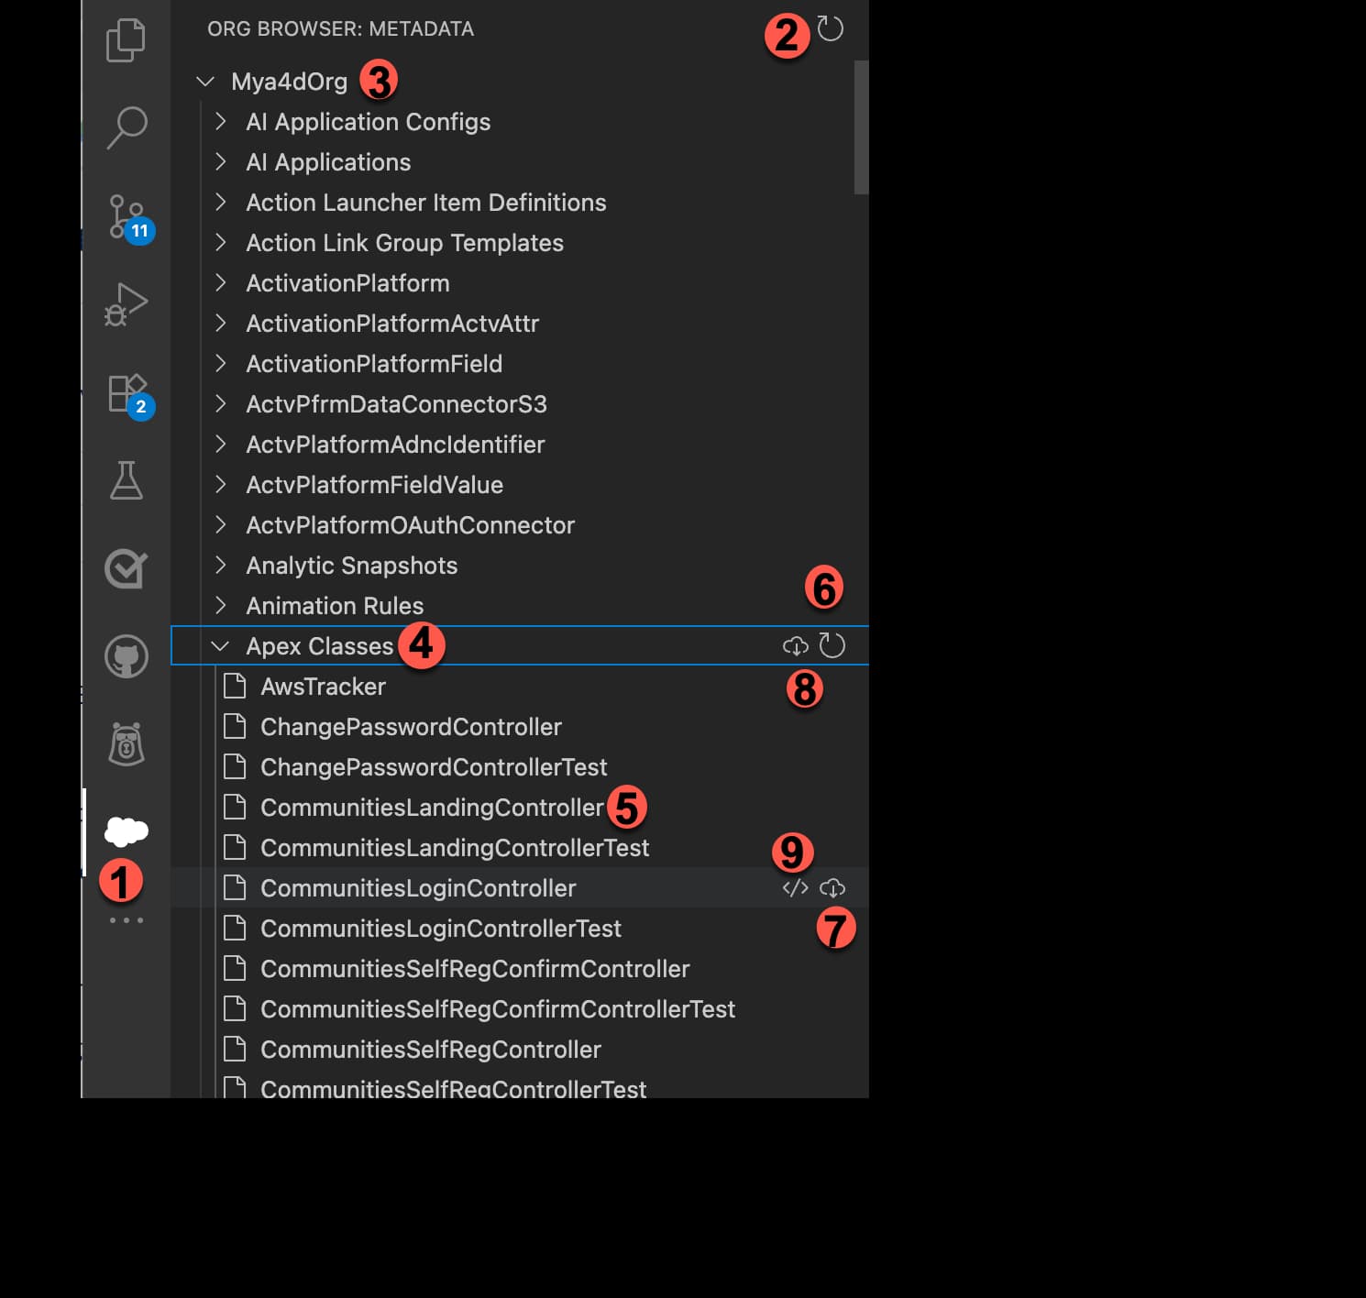
Task: Select the ChangePasswordControllerTest class
Action: (434, 767)
